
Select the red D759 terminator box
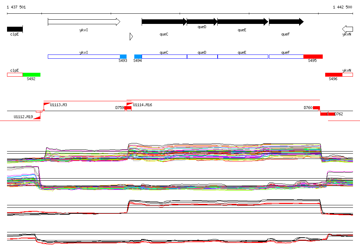pos(128,108)
